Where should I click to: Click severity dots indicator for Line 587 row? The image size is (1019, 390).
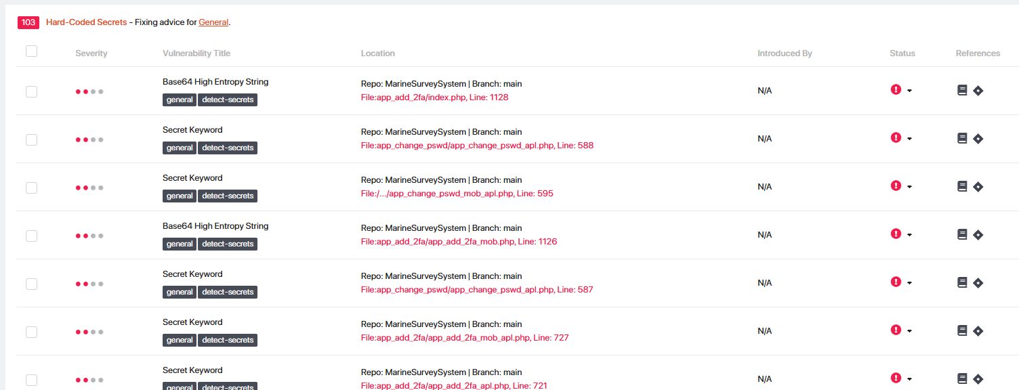click(x=89, y=284)
